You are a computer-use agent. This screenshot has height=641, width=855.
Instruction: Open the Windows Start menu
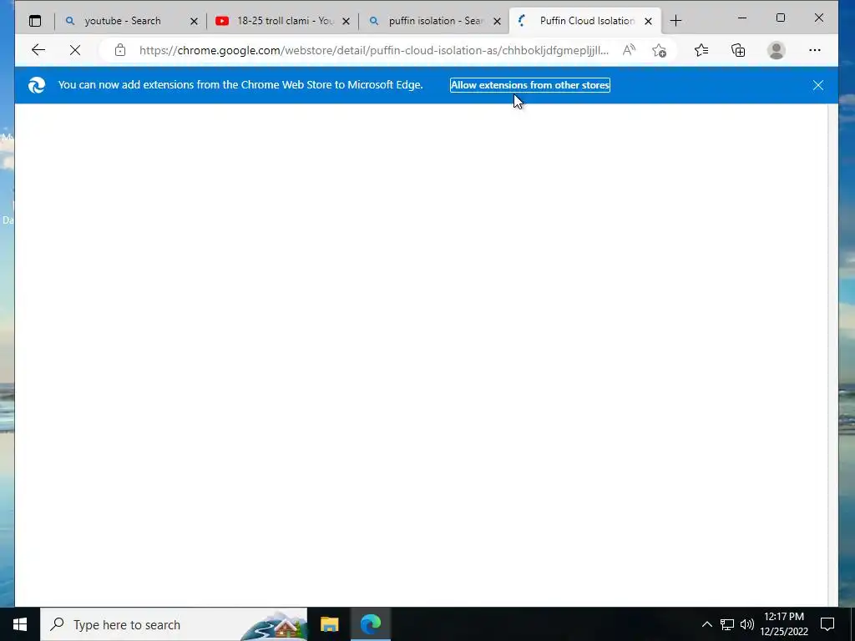pyautogui.click(x=20, y=624)
